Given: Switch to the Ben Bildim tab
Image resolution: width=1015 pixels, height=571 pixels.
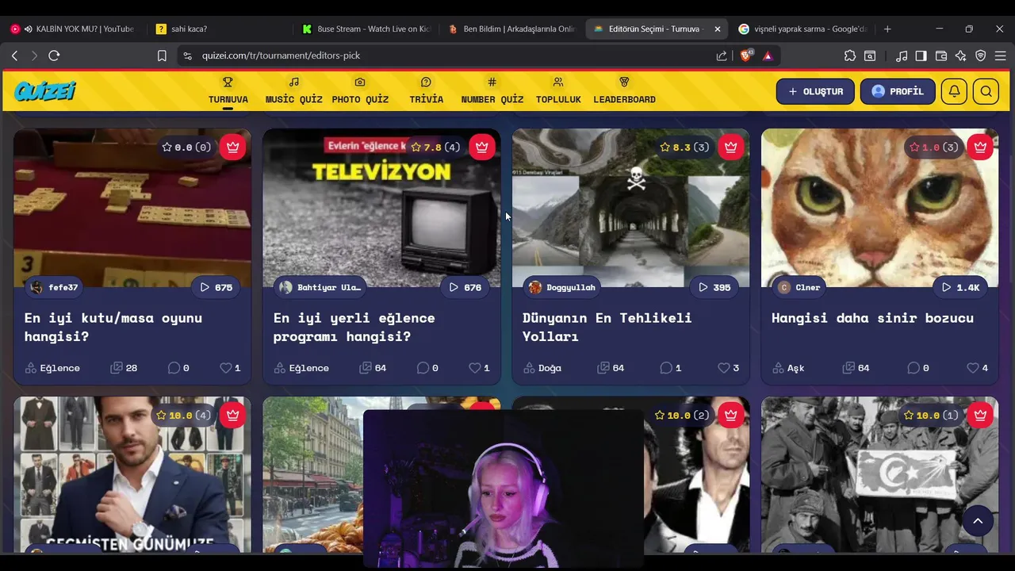Looking at the screenshot, I should coord(511,29).
